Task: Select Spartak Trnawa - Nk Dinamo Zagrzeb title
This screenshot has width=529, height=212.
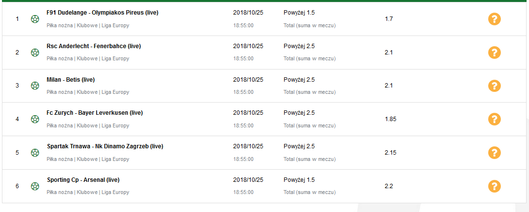Action: [105, 146]
